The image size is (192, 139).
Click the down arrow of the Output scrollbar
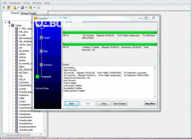pyautogui.click(x=155, y=97)
